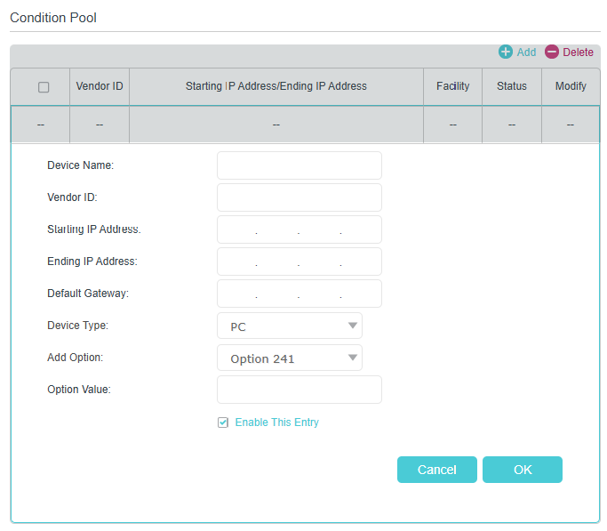Viewport: 607px width, 531px height.
Task: Click the Cancel button
Action: (x=437, y=470)
